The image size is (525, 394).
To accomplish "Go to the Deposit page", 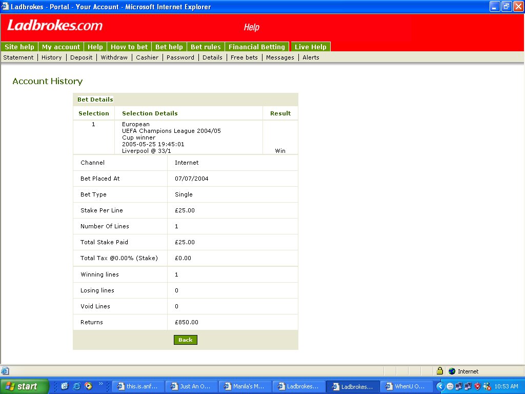I will (82, 57).
